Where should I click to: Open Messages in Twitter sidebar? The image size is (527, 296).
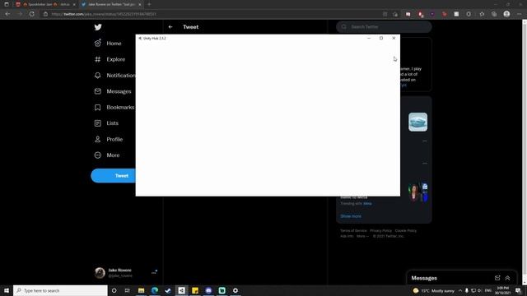(119, 91)
